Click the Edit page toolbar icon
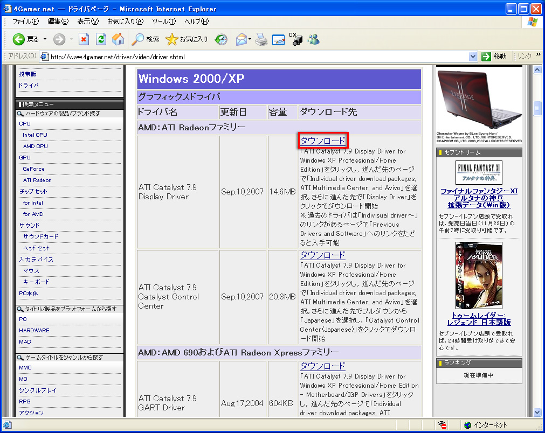The height and width of the screenshot is (433, 545). (x=278, y=40)
